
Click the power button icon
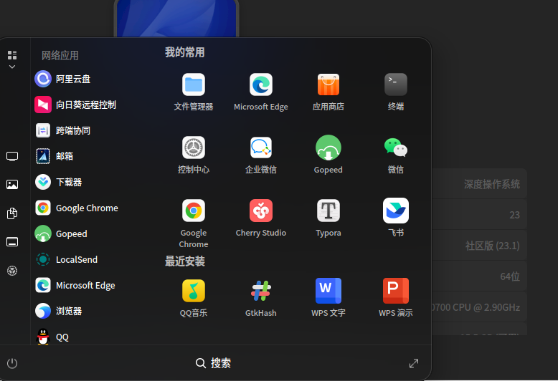click(x=12, y=363)
